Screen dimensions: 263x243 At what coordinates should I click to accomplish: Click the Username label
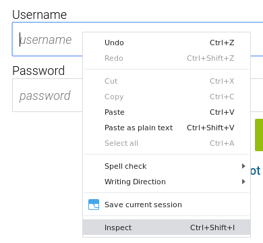[x=39, y=15]
